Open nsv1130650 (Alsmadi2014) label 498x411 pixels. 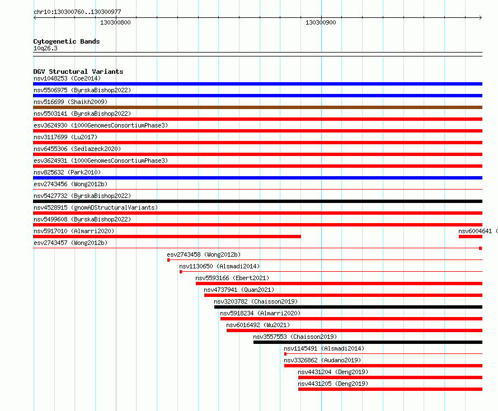(x=219, y=266)
